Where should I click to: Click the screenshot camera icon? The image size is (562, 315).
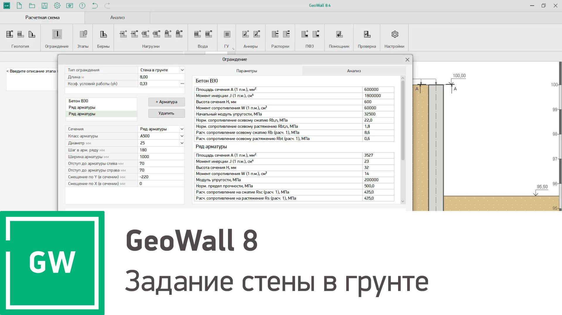[x=70, y=6]
